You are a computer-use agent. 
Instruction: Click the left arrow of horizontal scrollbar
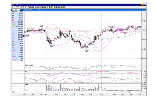pos(12,92)
